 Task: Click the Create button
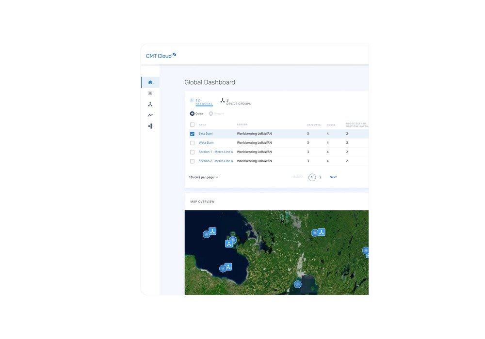[x=197, y=114]
